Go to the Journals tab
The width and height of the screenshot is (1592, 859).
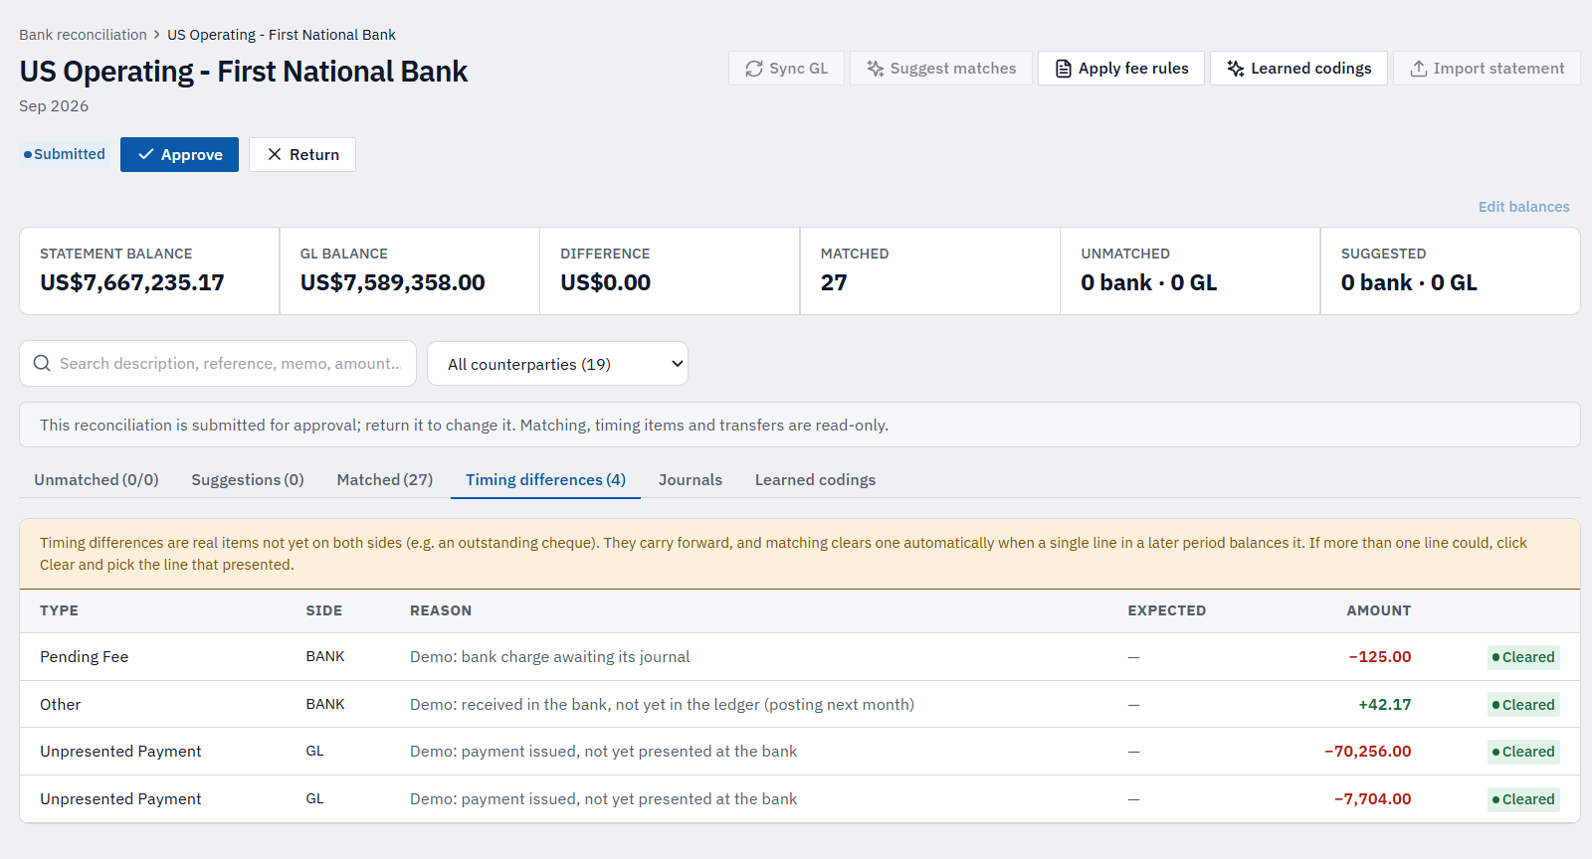click(x=691, y=479)
